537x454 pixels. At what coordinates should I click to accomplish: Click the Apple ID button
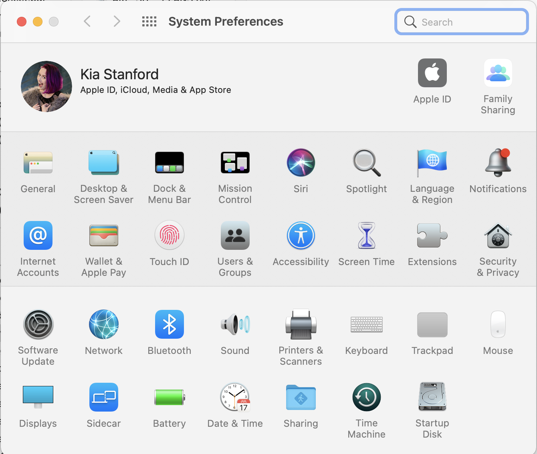click(x=432, y=73)
